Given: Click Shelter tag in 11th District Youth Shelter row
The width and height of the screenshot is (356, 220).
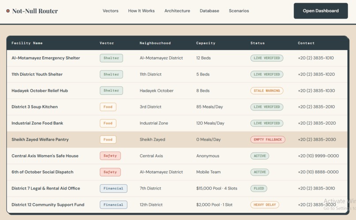Looking at the screenshot, I should click(x=111, y=75).
